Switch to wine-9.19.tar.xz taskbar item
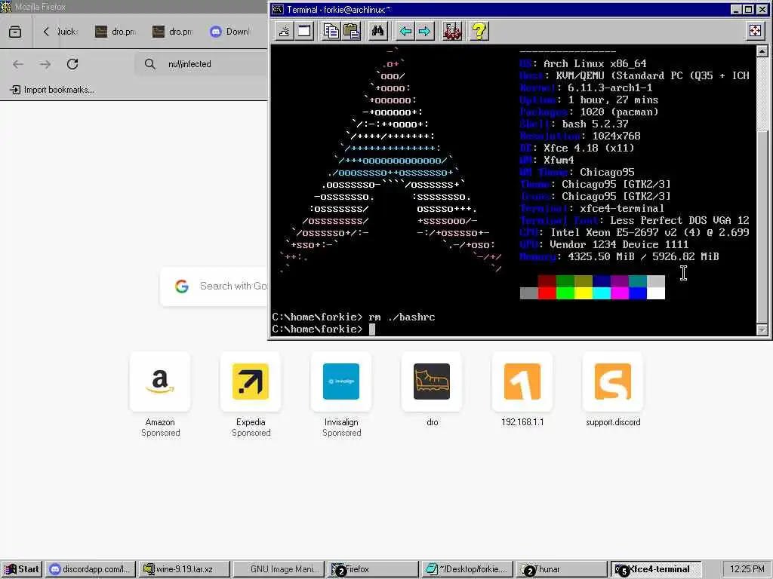 (x=184, y=569)
